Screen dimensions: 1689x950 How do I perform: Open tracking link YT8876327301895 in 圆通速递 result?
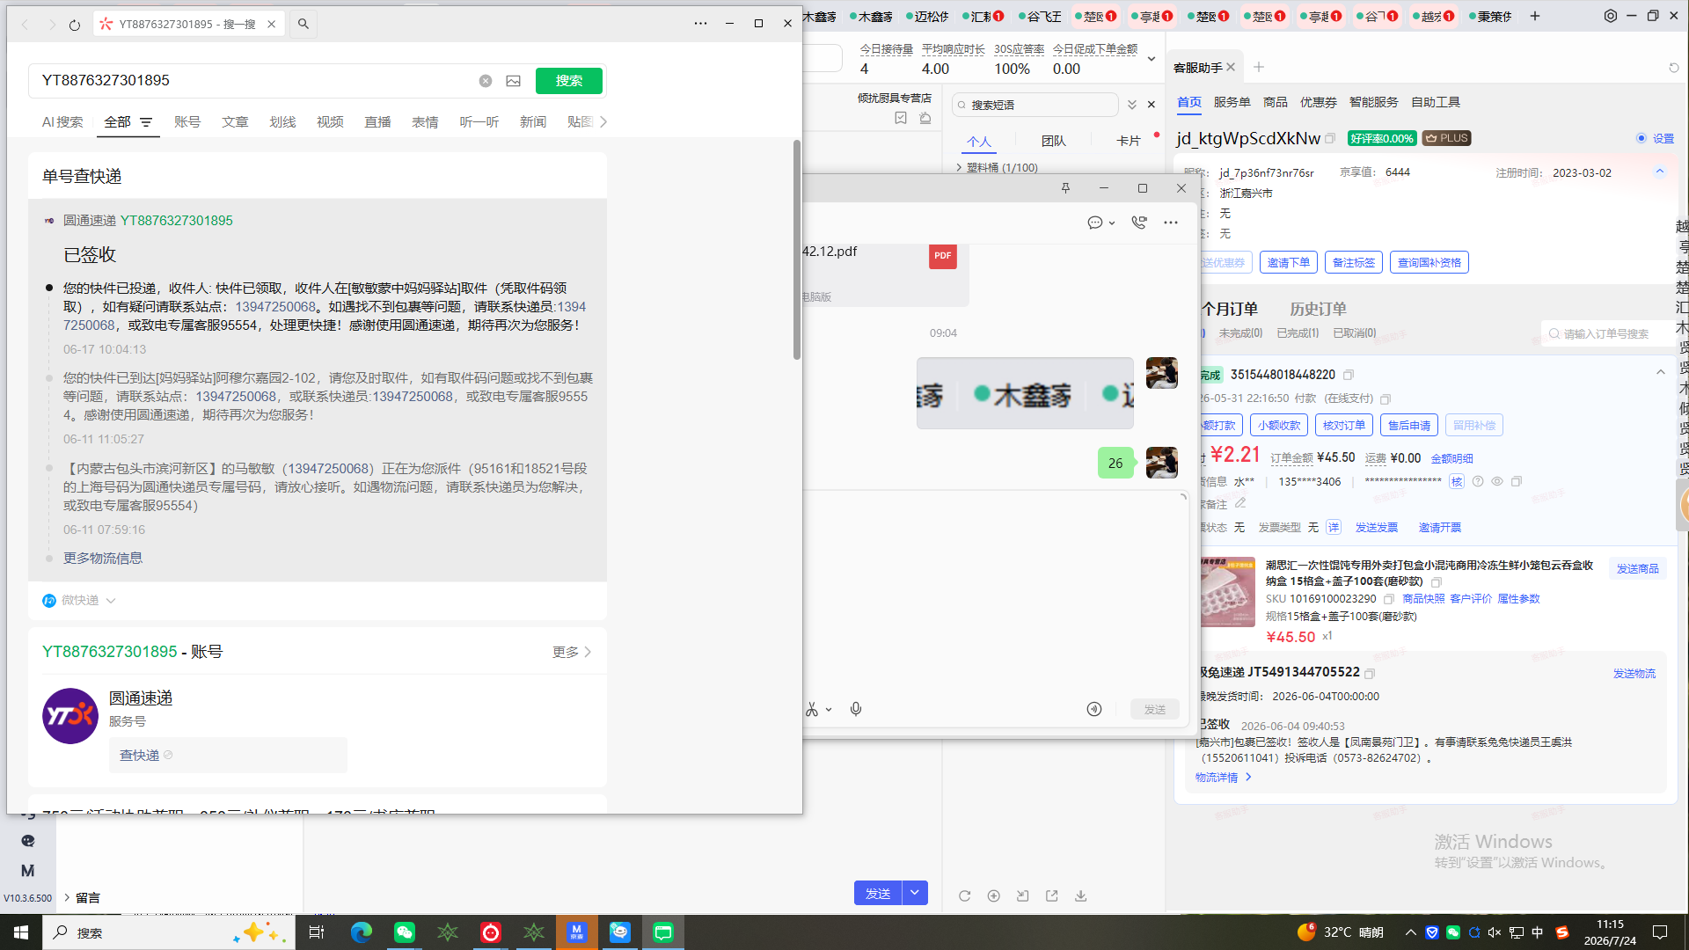coord(177,221)
